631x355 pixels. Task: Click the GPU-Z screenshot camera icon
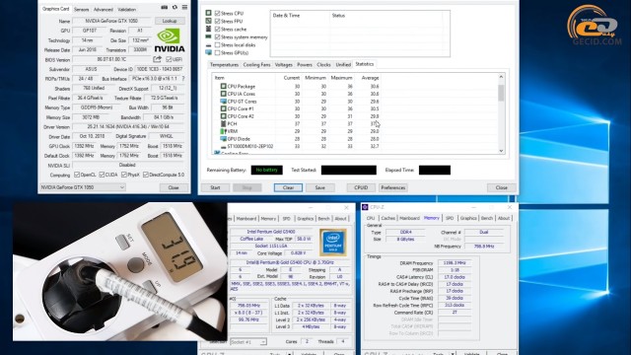(165, 7)
